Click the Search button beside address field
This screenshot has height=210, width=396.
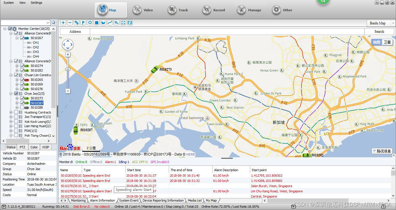[x=379, y=32]
